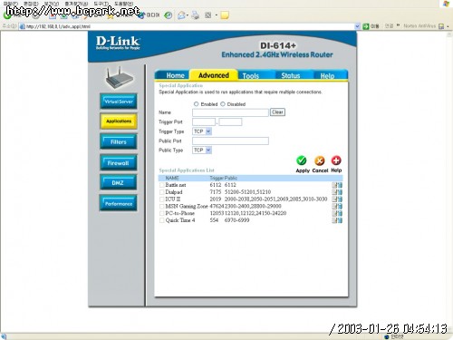The image size is (453, 340).
Task: Switch to the Help tab
Action: pos(327,76)
